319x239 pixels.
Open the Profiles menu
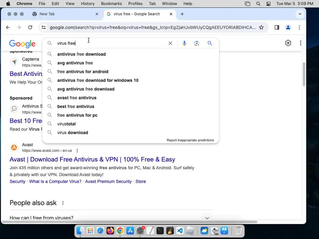click(x=135, y=4)
